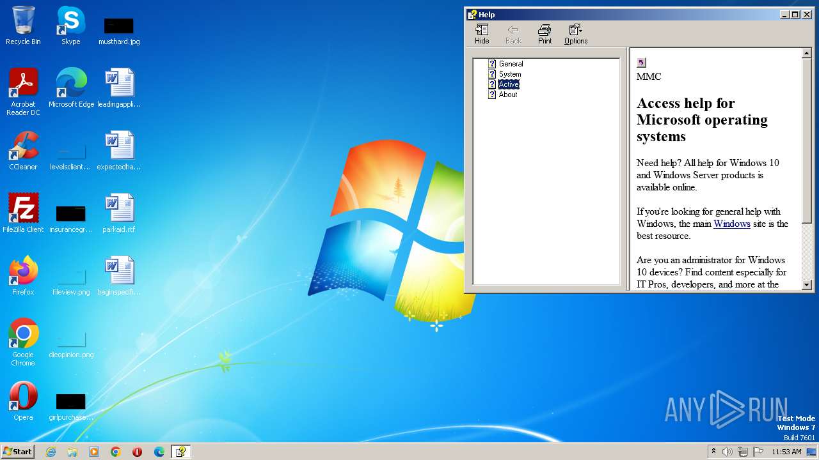Select the General help topic
The height and width of the screenshot is (460, 819).
pyautogui.click(x=511, y=64)
